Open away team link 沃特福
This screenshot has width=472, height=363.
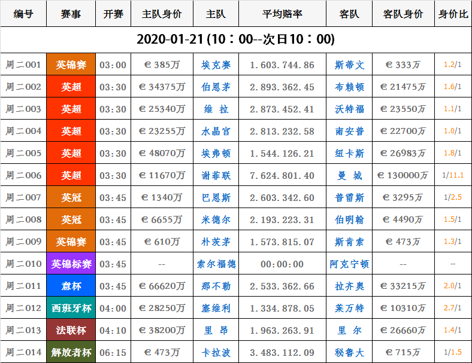(x=349, y=109)
